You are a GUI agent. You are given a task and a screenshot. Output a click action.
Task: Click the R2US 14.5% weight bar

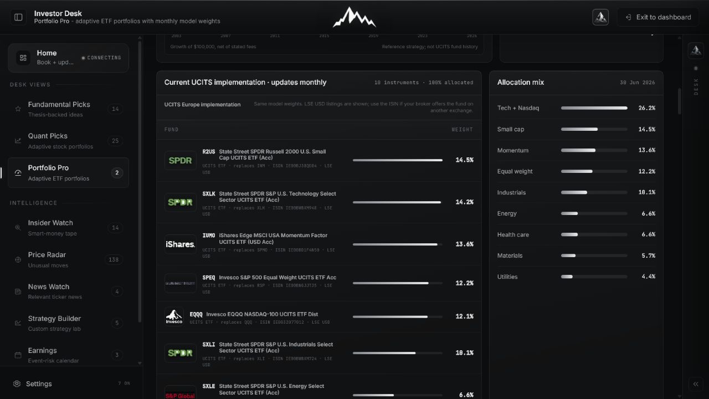(x=398, y=160)
